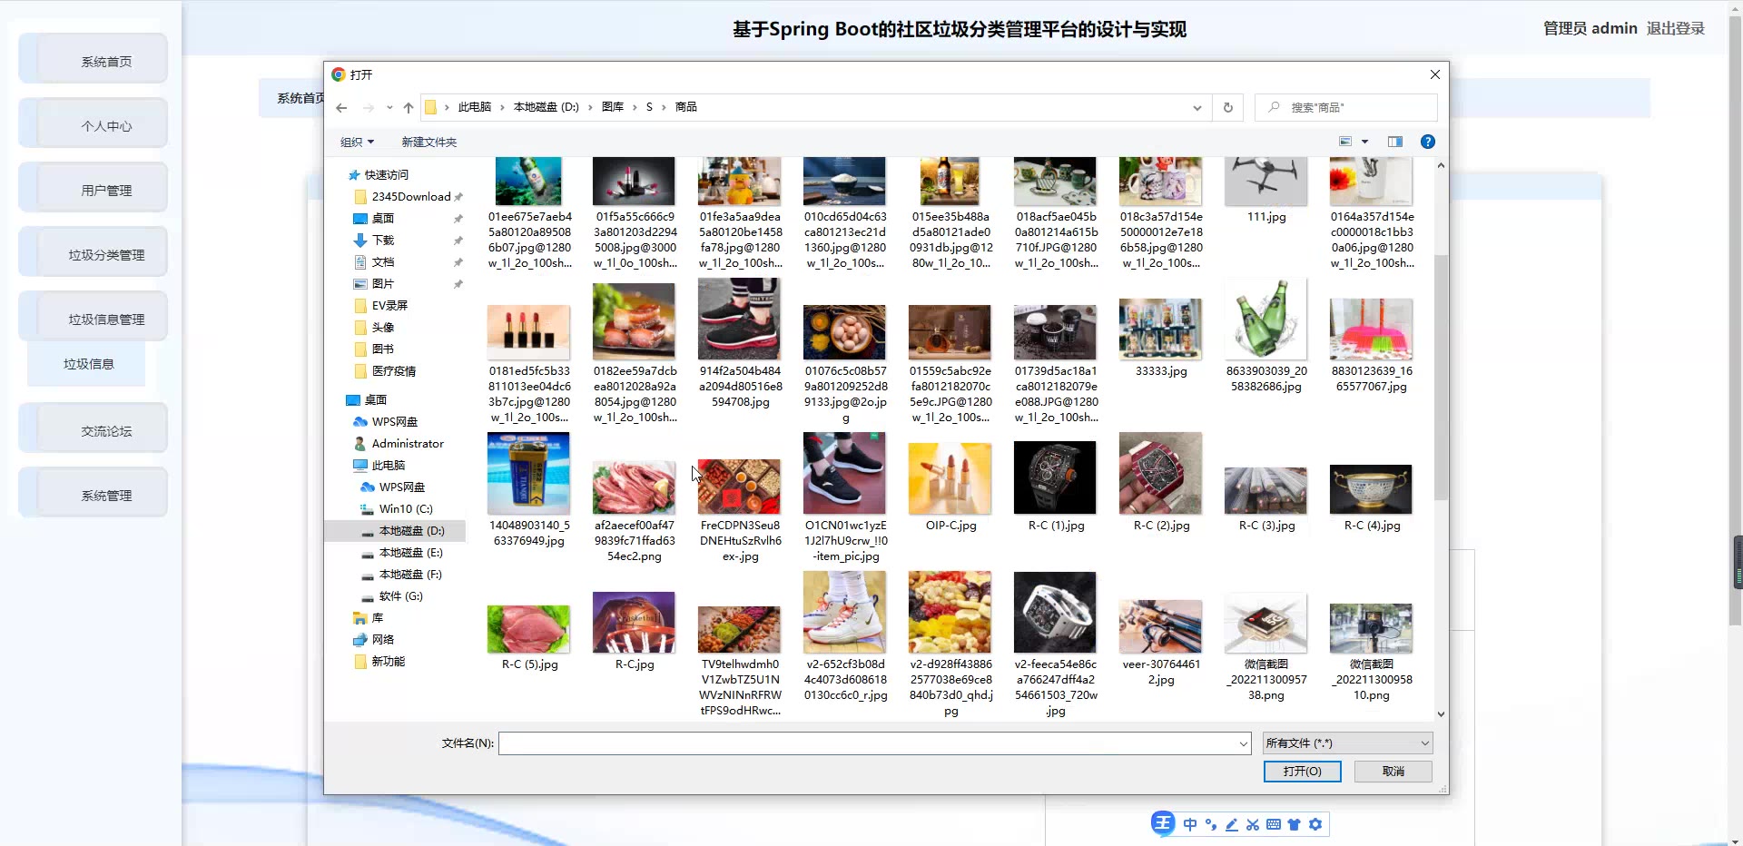The image size is (1743, 846).
Task: Select the 医疗疫情 folder
Action: coord(393,371)
